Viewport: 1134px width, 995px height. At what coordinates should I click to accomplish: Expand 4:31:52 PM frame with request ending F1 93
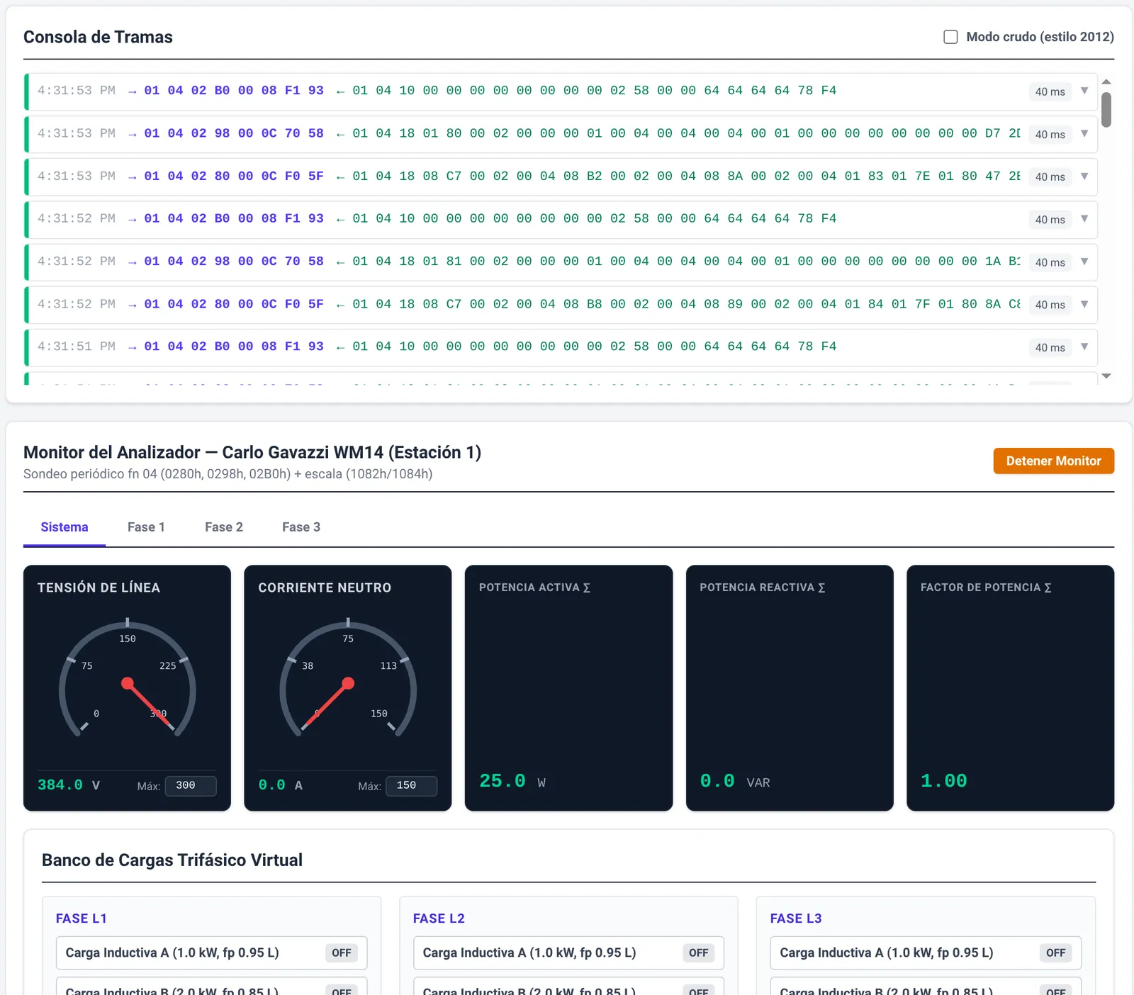point(1084,219)
